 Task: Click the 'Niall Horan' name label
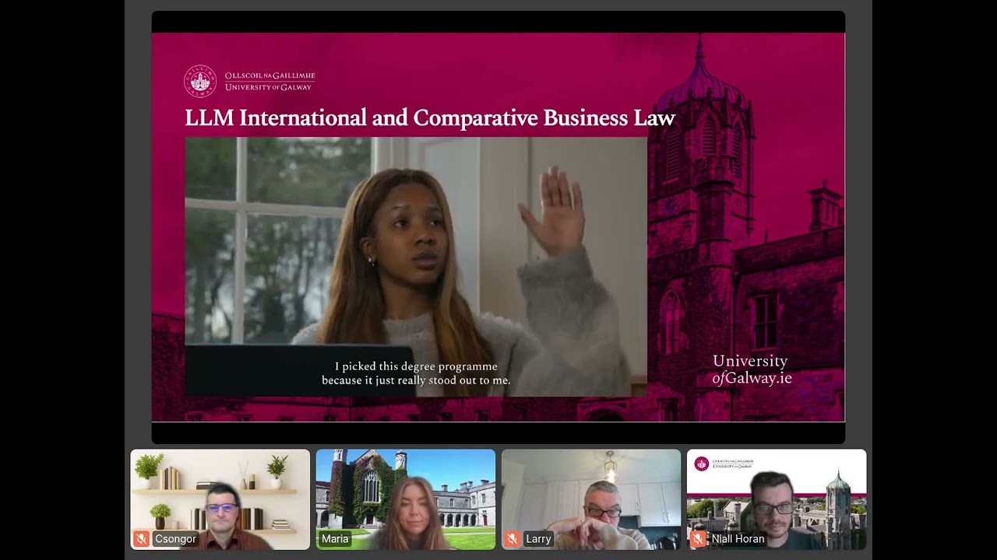click(738, 539)
